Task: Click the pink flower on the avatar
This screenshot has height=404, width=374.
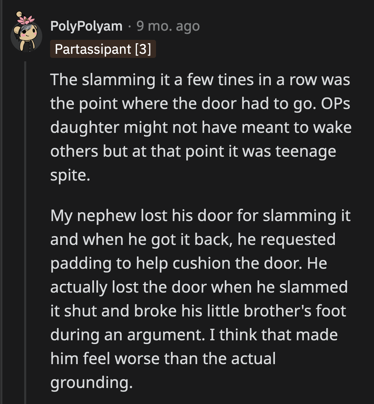Action: (x=26, y=19)
